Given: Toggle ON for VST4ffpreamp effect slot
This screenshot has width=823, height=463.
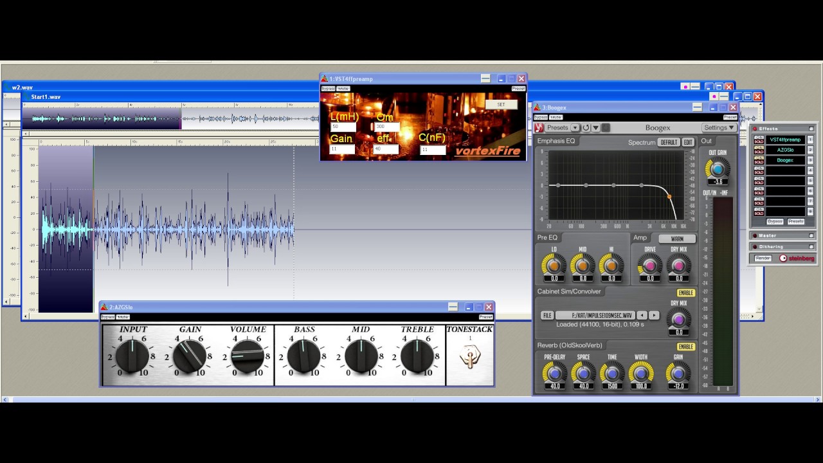Looking at the screenshot, I should coord(759,138).
